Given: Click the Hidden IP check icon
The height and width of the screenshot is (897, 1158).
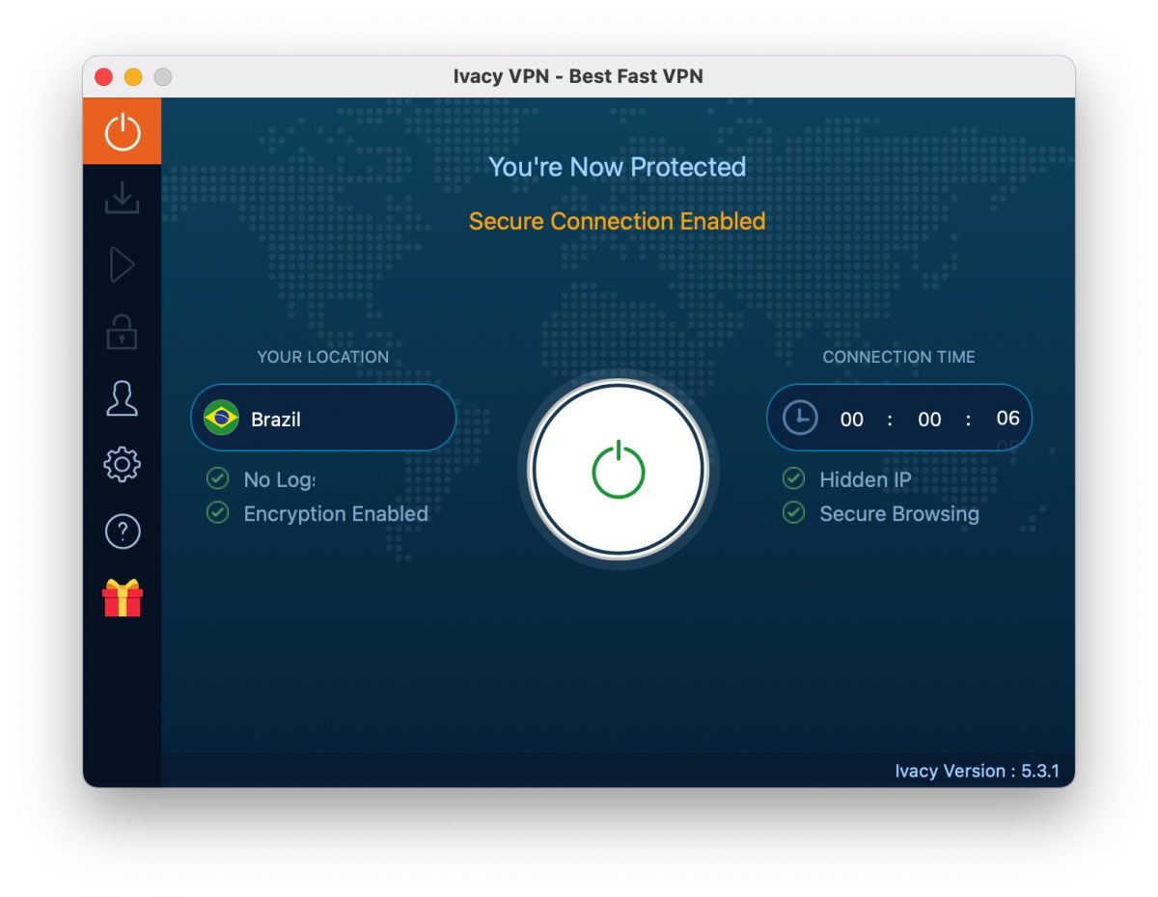Looking at the screenshot, I should click(793, 478).
